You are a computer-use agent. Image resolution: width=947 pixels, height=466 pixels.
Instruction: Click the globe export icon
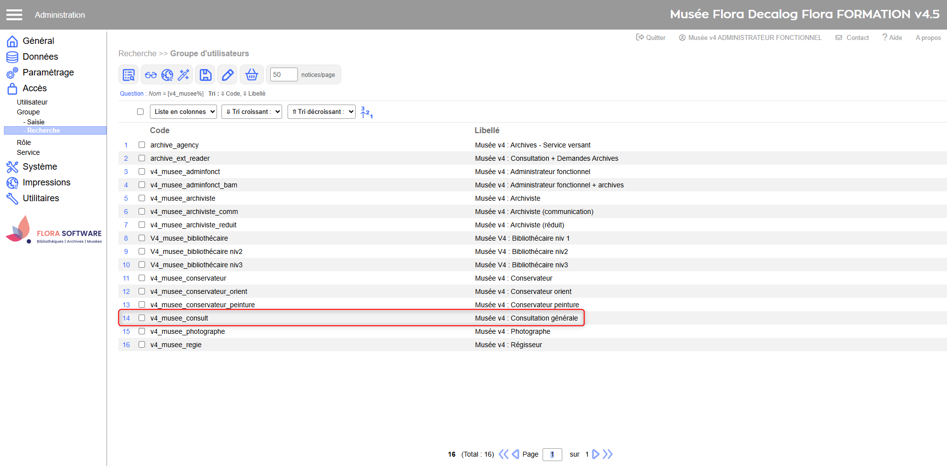point(167,75)
